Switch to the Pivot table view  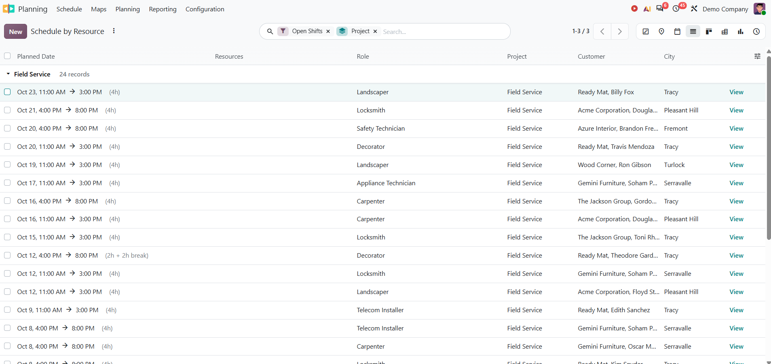(x=725, y=32)
